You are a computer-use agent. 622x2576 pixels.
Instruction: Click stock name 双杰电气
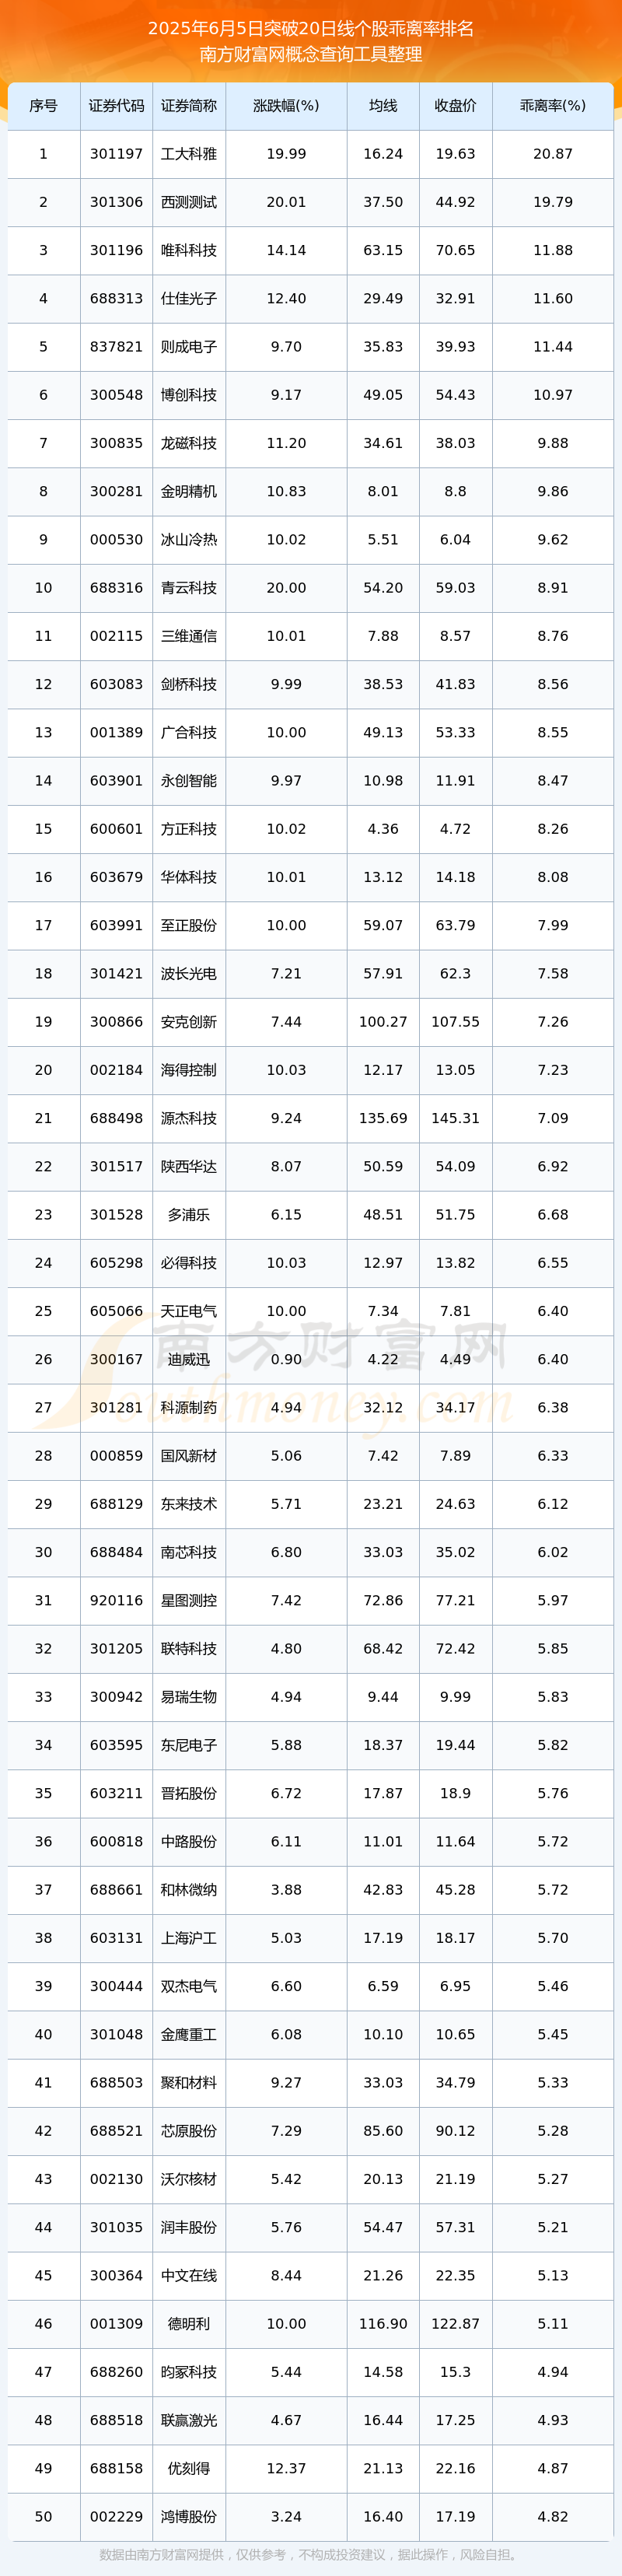(x=189, y=1986)
